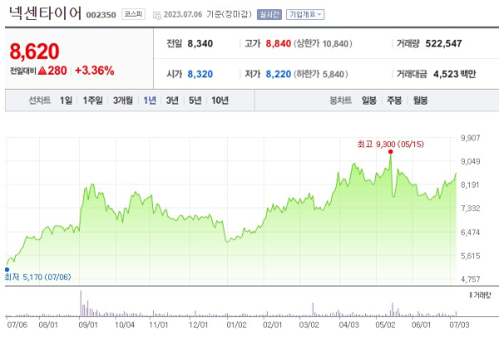Click the 실시간 real-time button
499x342 pixels.
pyautogui.click(x=269, y=14)
